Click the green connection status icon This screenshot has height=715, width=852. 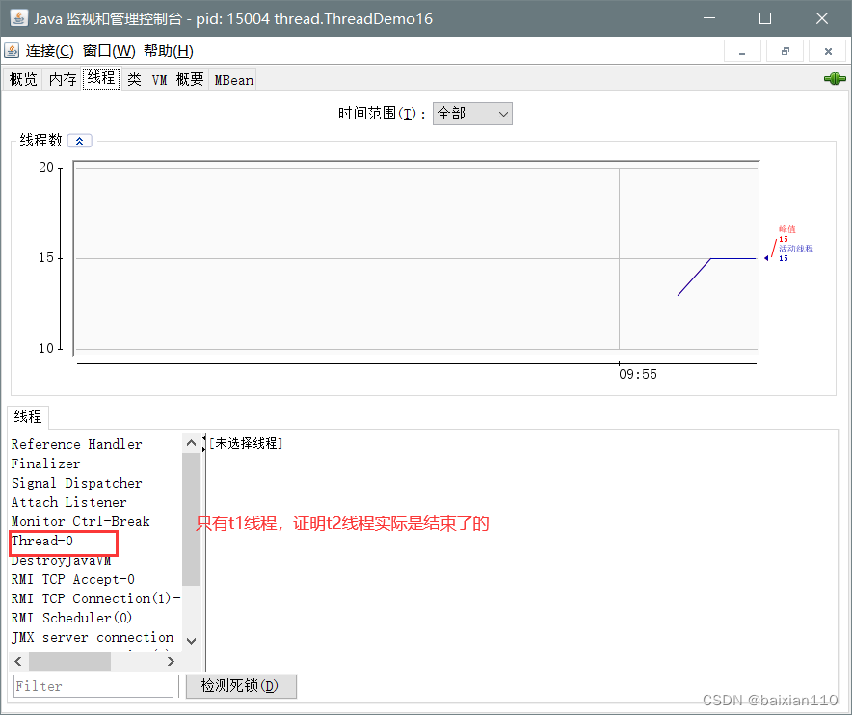835,79
